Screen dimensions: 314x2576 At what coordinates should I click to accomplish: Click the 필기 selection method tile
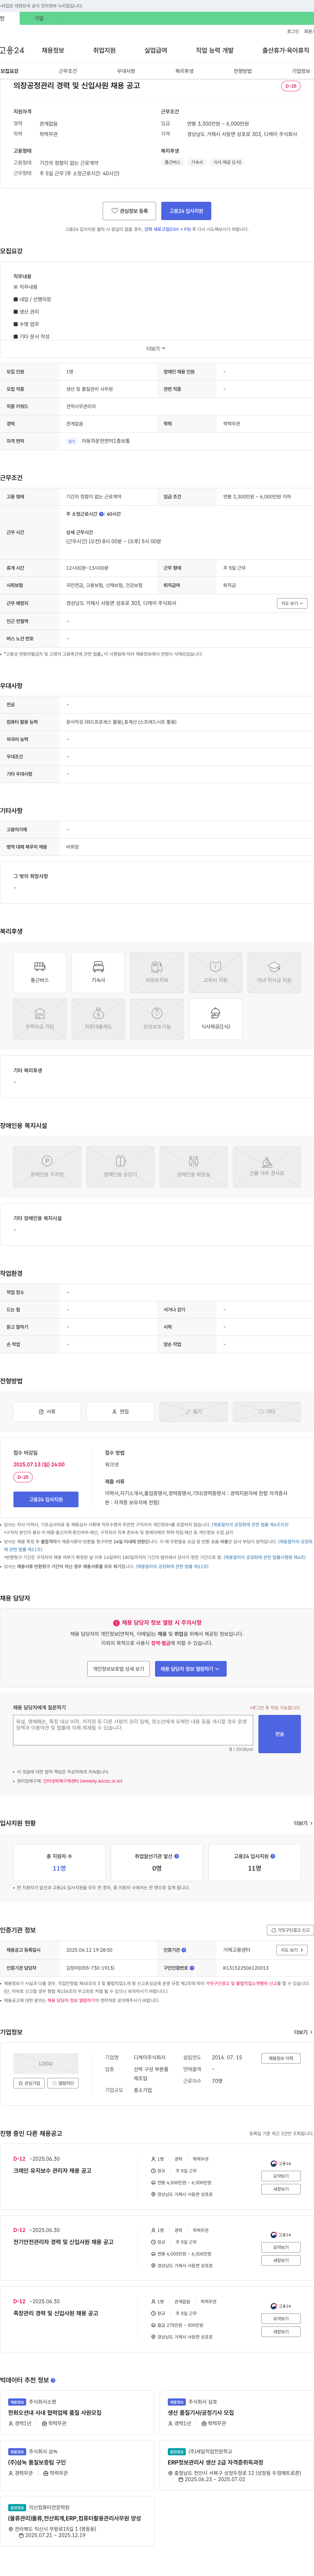pos(193,1412)
